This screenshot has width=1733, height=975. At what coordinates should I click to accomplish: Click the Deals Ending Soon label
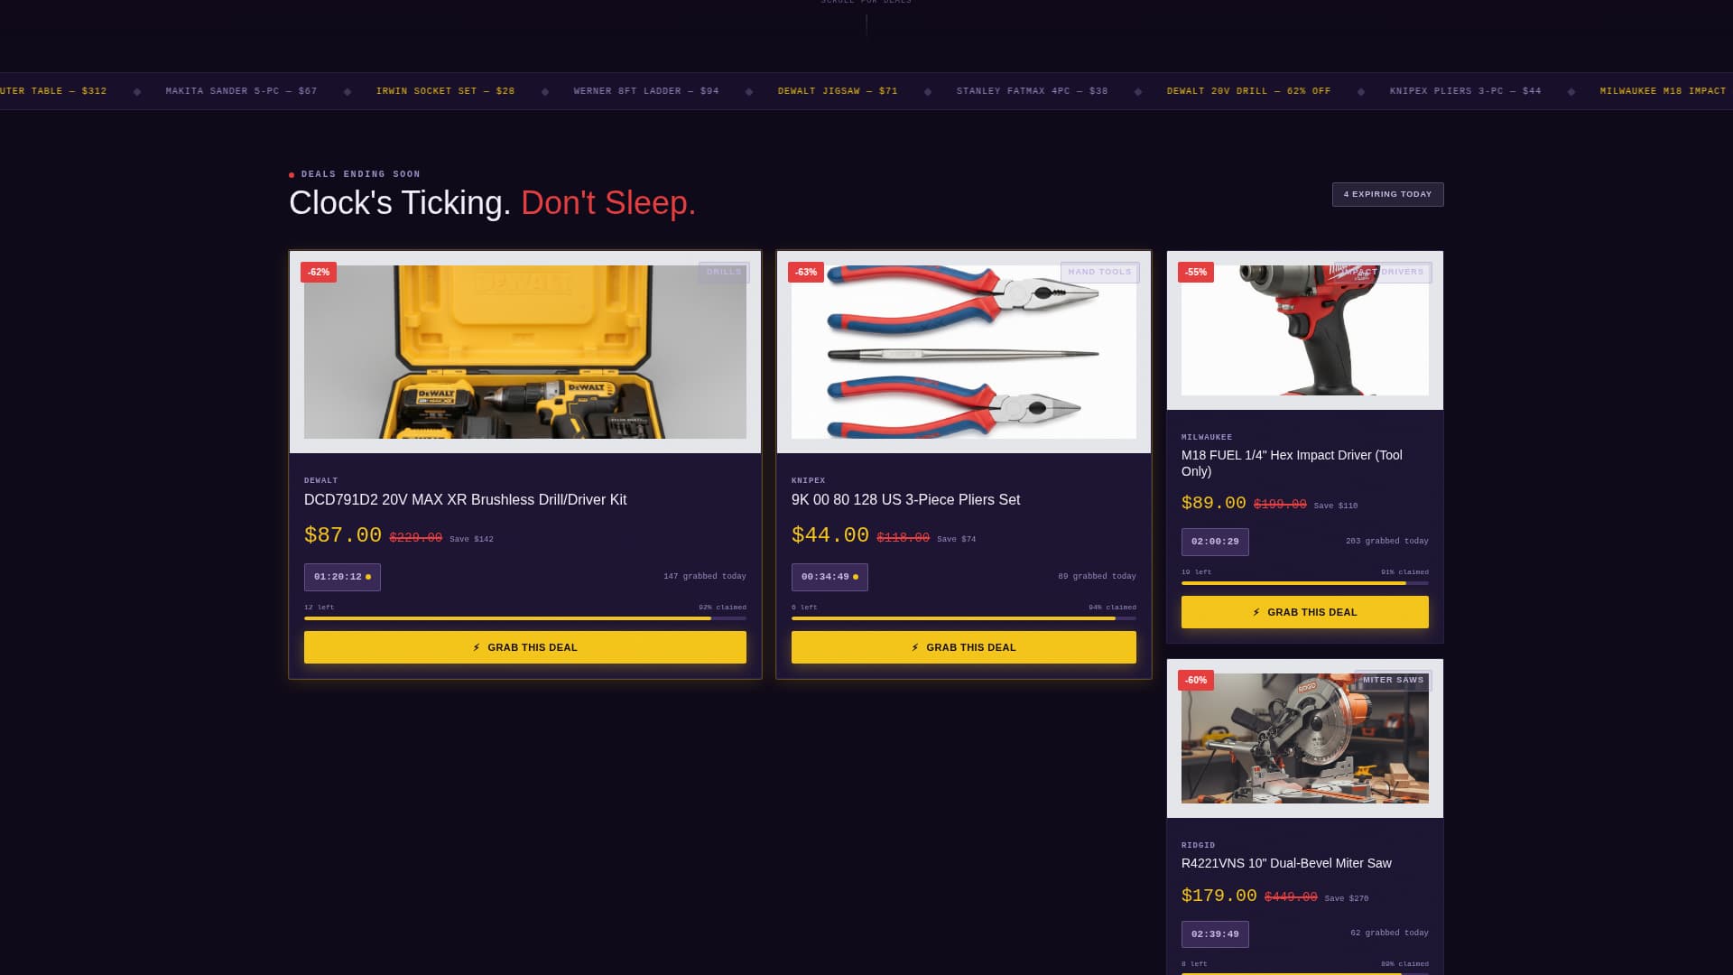pyautogui.click(x=360, y=174)
